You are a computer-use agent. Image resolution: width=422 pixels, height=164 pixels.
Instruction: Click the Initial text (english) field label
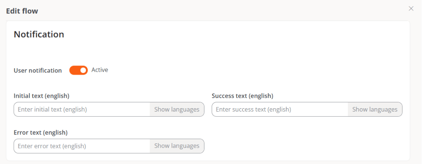(x=41, y=96)
